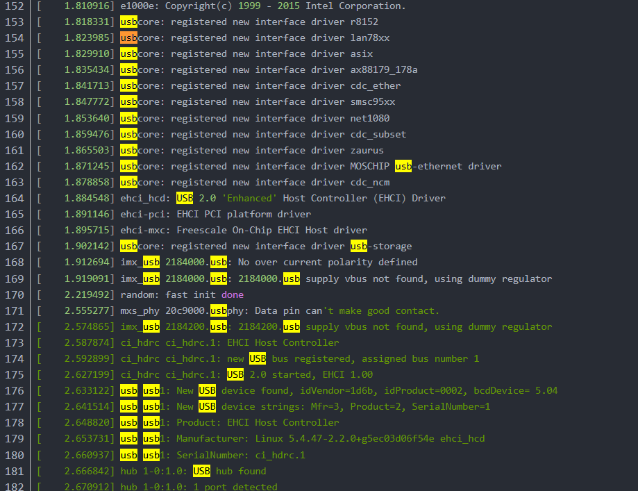The width and height of the screenshot is (638, 491).
Task: Click driver name cdc_subset
Action: (378, 134)
